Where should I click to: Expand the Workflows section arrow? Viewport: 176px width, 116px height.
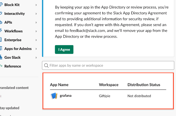click(x=36, y=31)
